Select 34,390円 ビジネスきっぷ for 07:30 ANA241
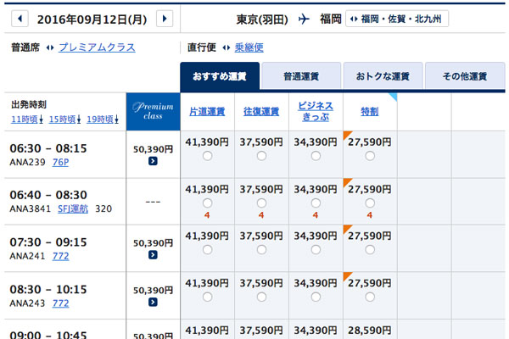The image size is (509, 339). click(x=316, y=250)
